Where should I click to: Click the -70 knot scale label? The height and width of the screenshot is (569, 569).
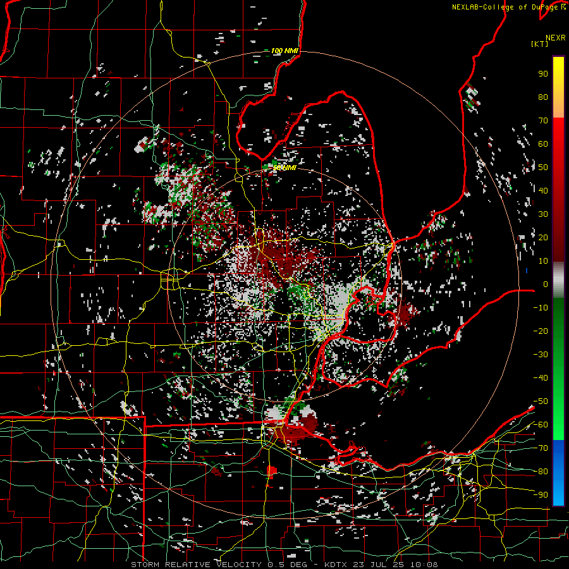(541, 448)
